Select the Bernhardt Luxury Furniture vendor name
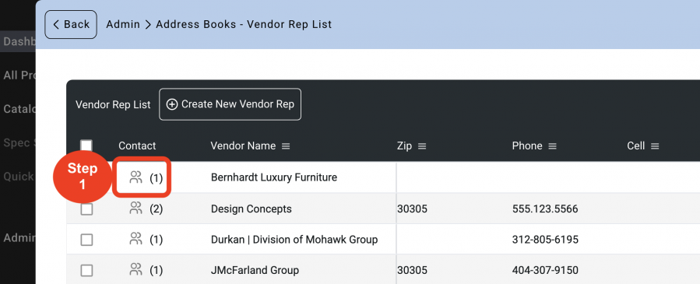 tap(274, 177)
